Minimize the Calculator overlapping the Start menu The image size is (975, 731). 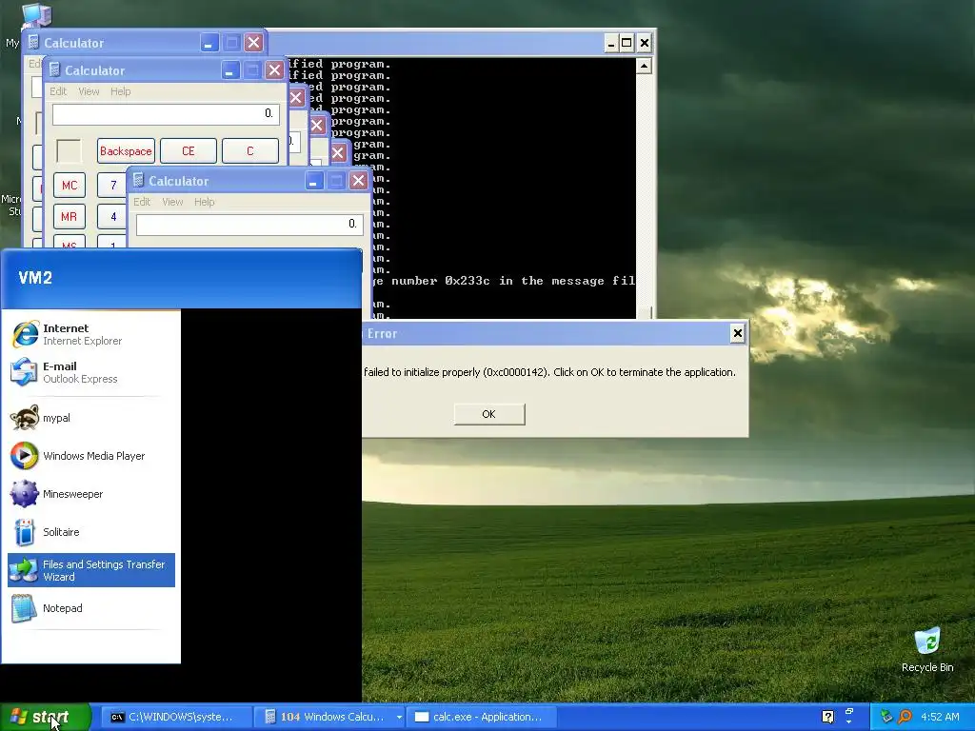(x=314, y=181)
